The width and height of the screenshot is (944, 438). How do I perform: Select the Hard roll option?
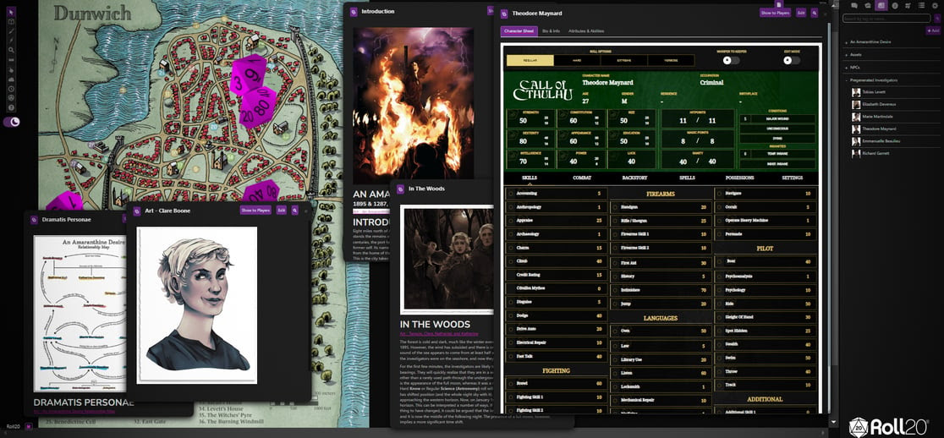pyautogui.click(x=577, y=61)
